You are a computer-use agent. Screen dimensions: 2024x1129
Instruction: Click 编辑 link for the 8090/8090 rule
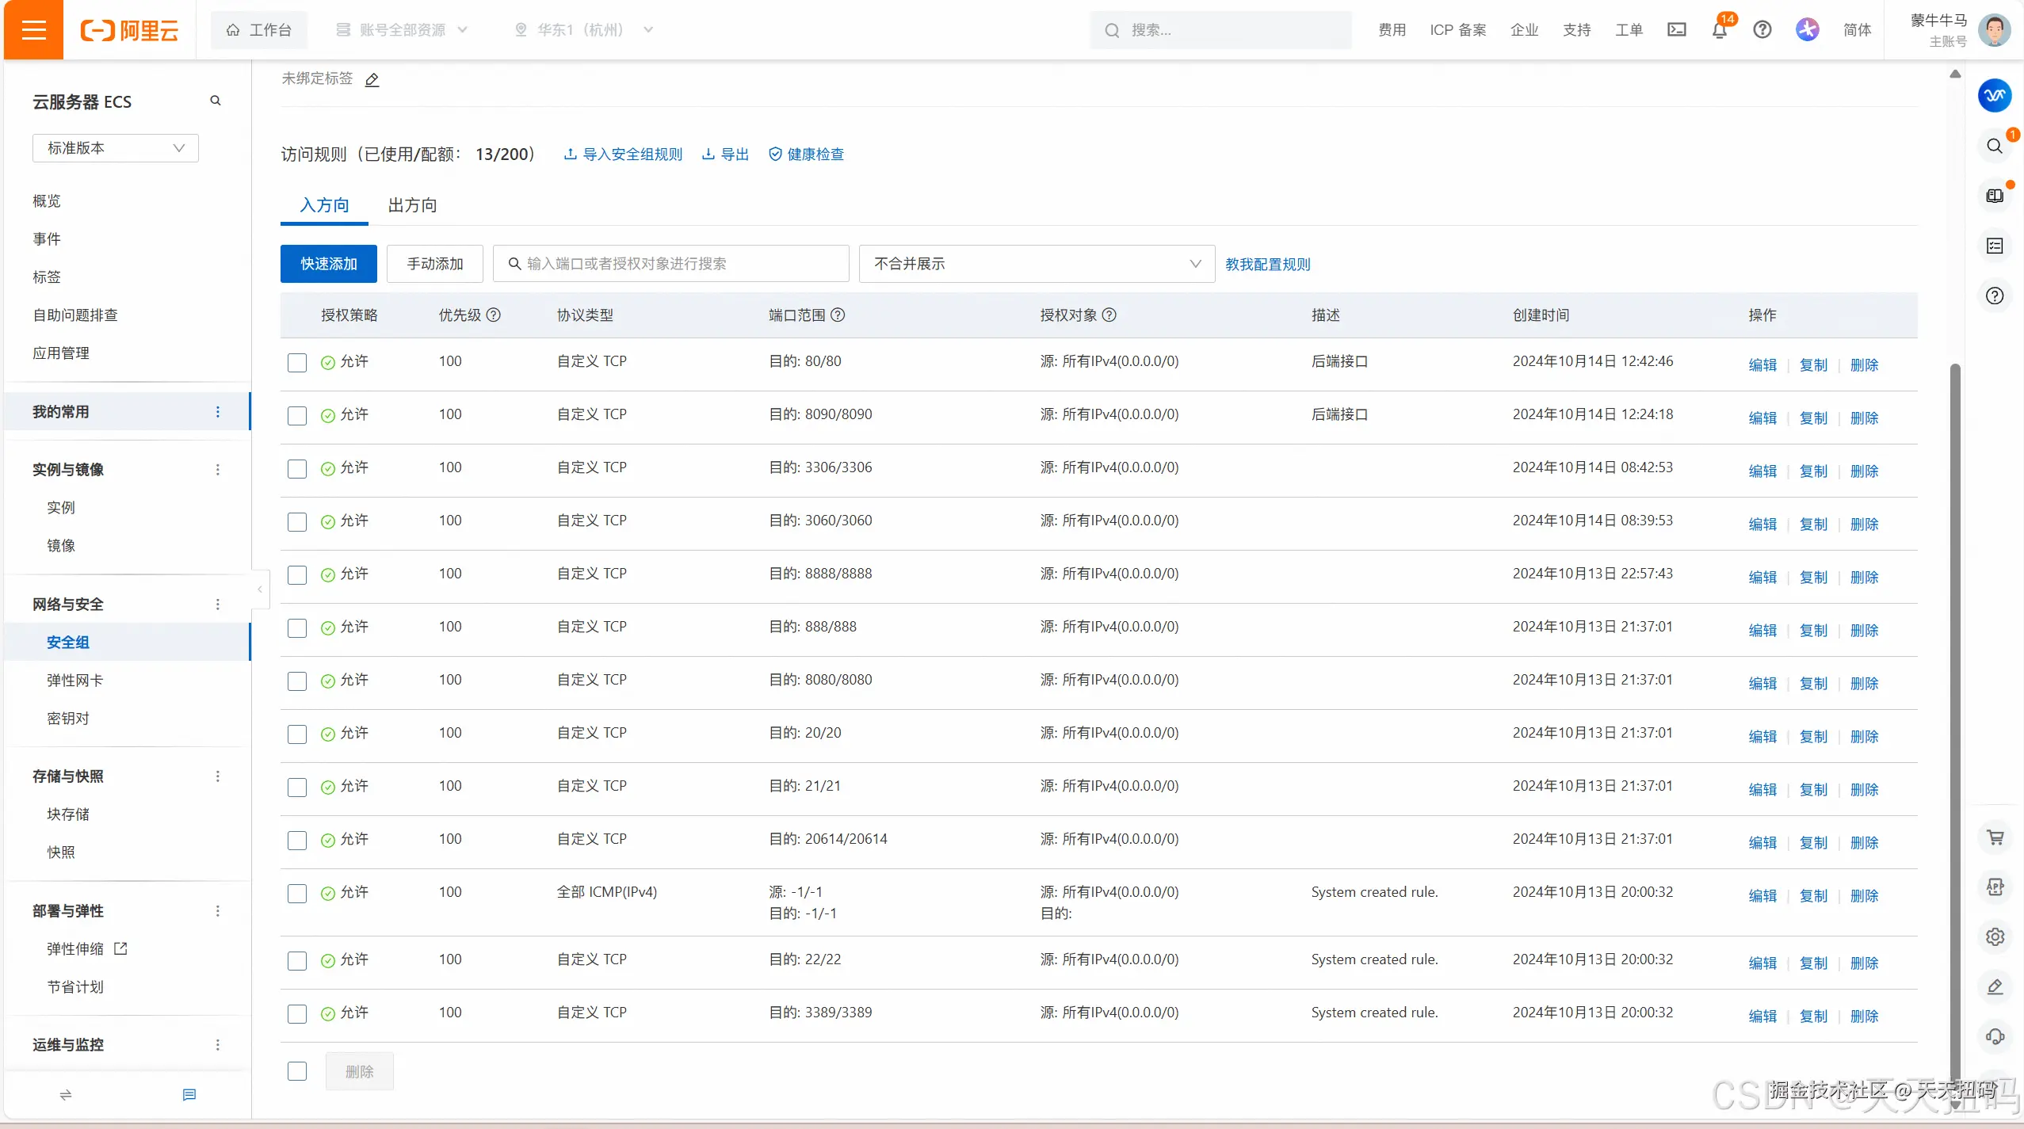click(x=1762, y=418)
